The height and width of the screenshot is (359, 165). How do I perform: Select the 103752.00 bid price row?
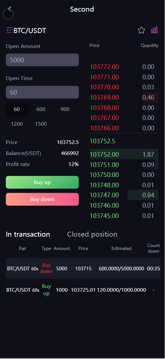coord(124,154)
